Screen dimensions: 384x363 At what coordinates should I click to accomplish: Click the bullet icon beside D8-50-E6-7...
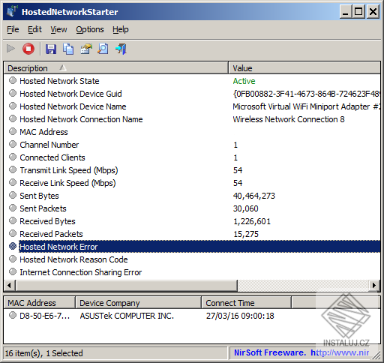coord(13,315)
